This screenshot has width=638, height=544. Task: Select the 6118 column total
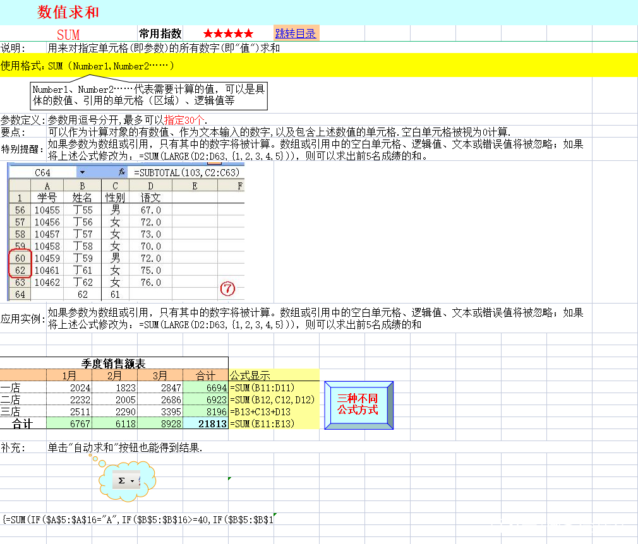[x=115, y=423]
